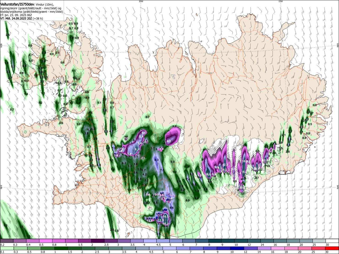
Task: Click the pale green rain swatch between 0.1 and 0.3
Action: pos(7,248)
